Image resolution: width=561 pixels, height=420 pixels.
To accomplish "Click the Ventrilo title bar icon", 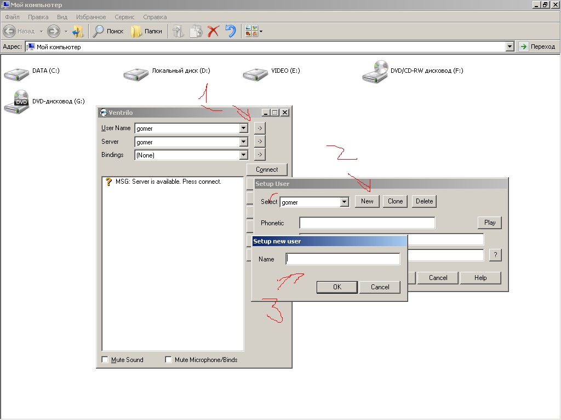I will point(104,113).
